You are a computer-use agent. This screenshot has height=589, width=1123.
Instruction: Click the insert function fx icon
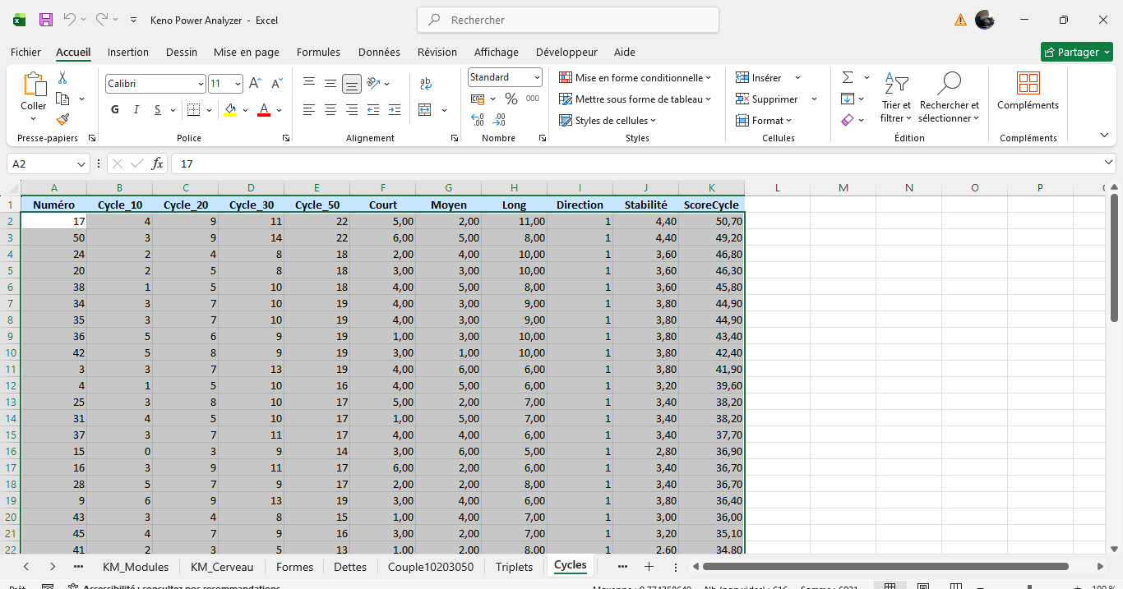coord(158,163)
